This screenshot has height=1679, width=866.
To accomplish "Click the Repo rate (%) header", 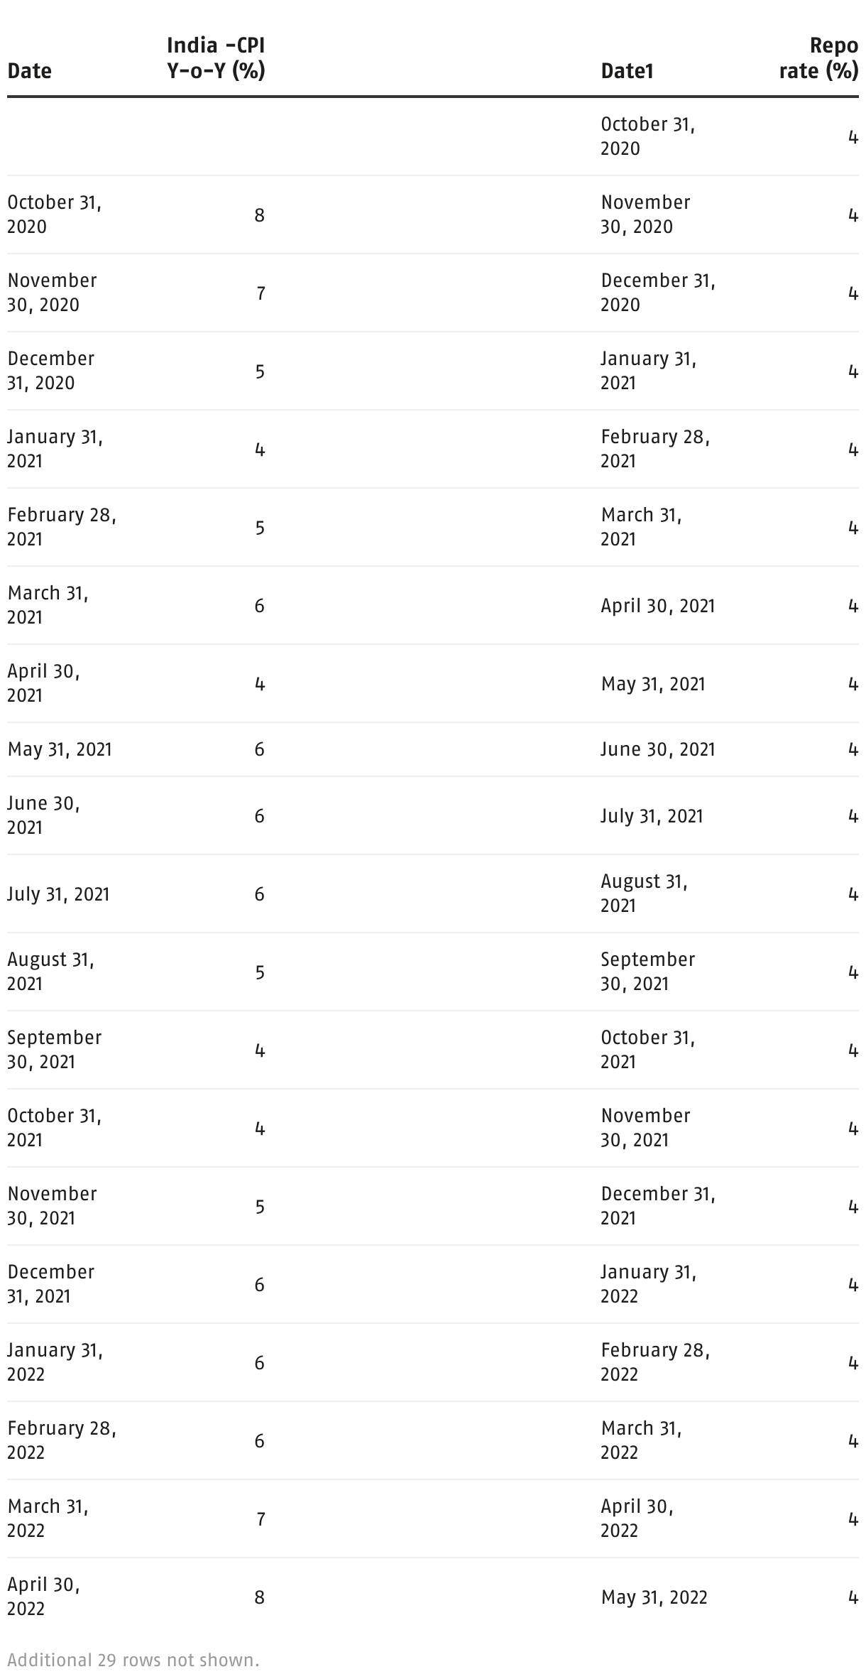I will point(818,58).
